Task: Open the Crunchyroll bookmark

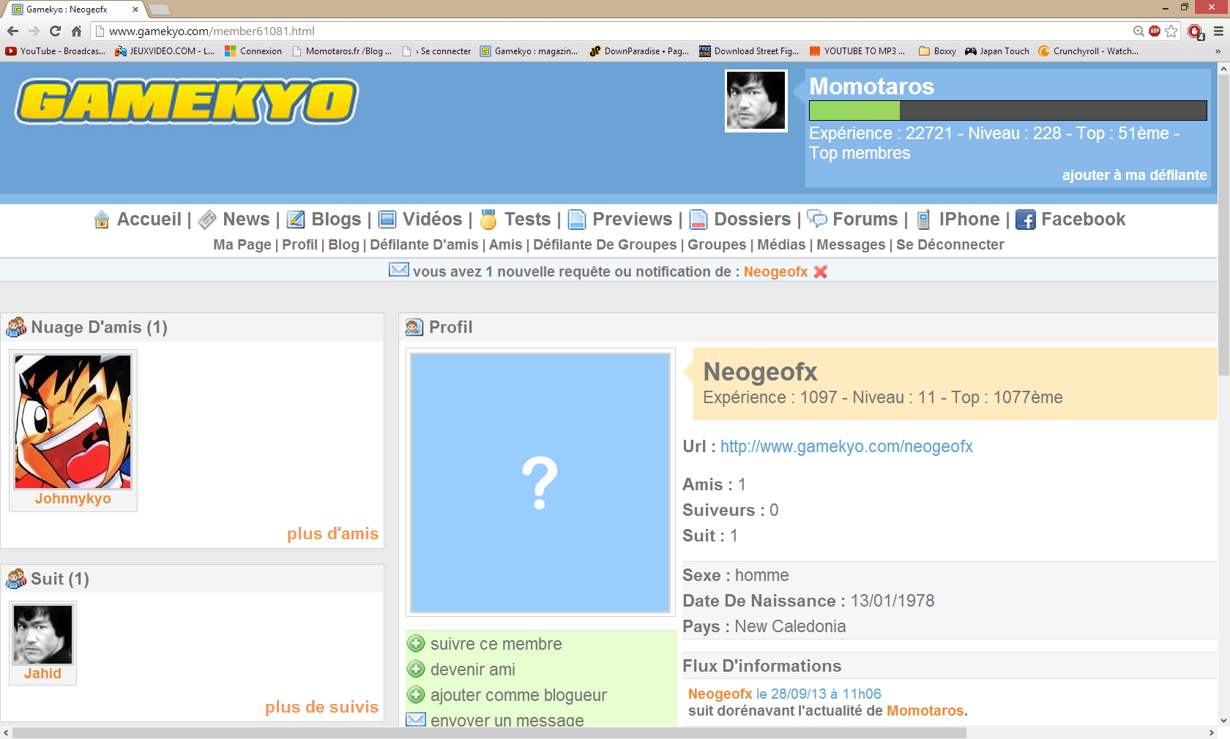Action: click(1089, 51)
